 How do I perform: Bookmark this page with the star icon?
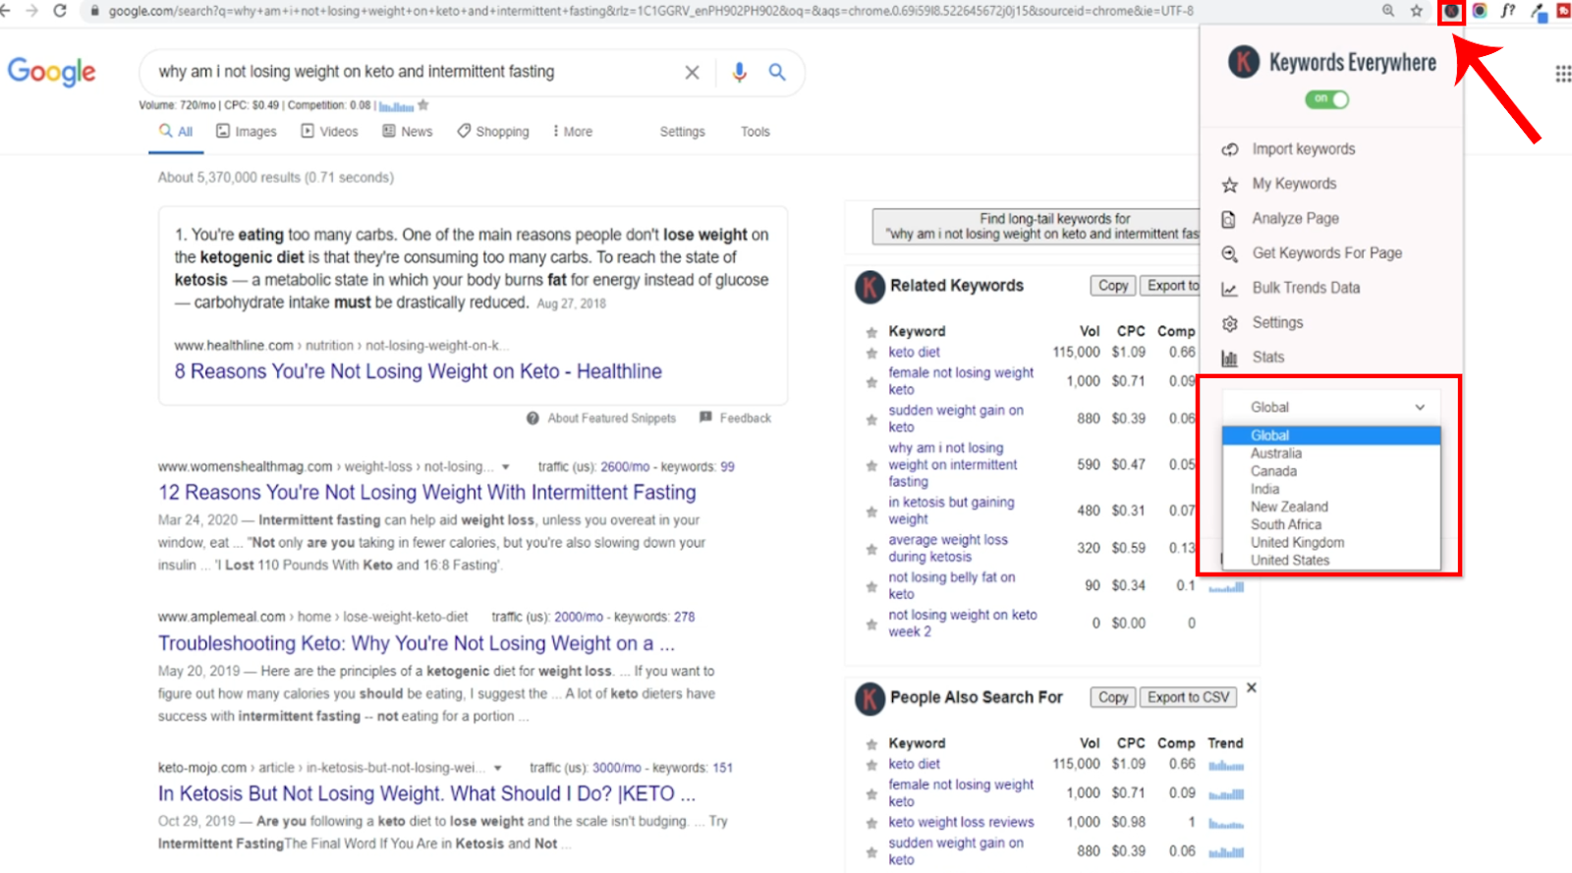pyautogui.click(x=1416, y=11)
